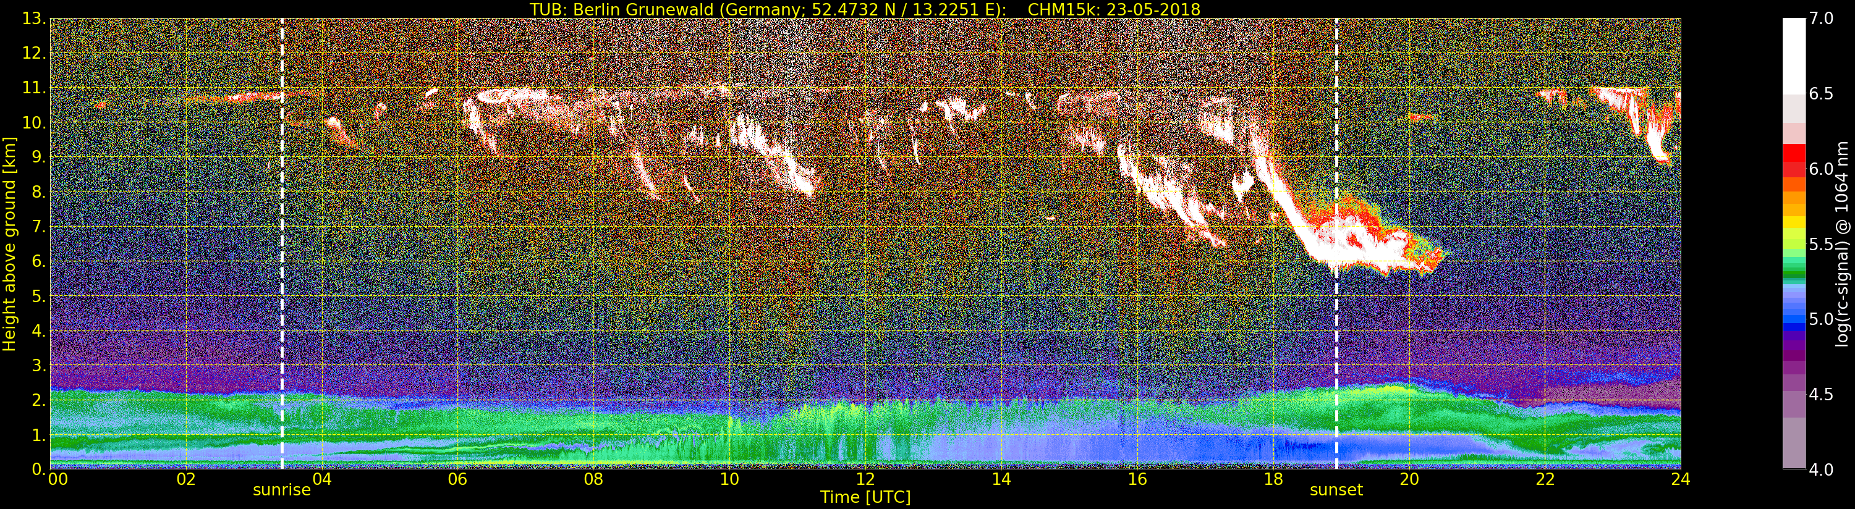Click the '2.' height axis tick label
The width and height of the screenshot is (1855, 509).
38,400
